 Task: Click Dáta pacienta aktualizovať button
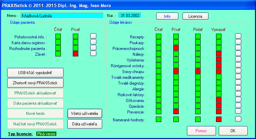35,103
